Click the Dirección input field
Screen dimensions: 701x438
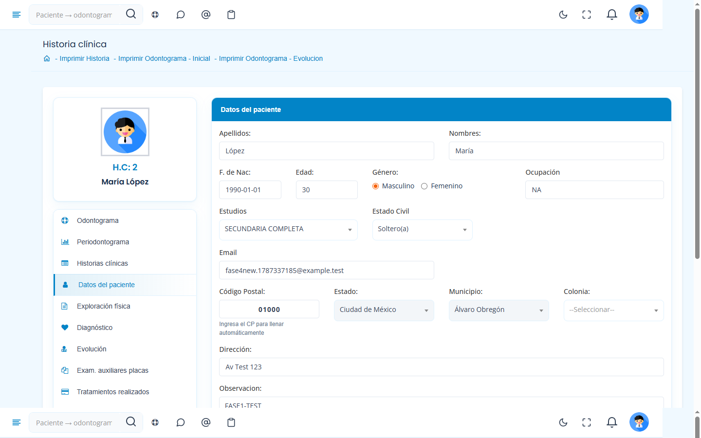tap(441, 367)
